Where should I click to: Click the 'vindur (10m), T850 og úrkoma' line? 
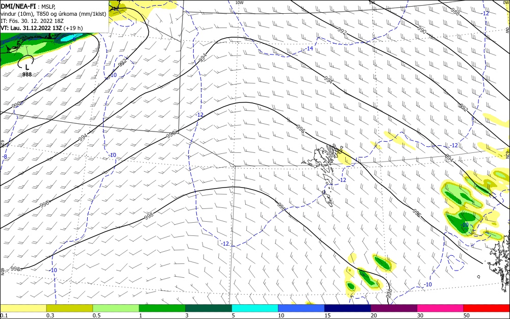click(x=53, y=13)
